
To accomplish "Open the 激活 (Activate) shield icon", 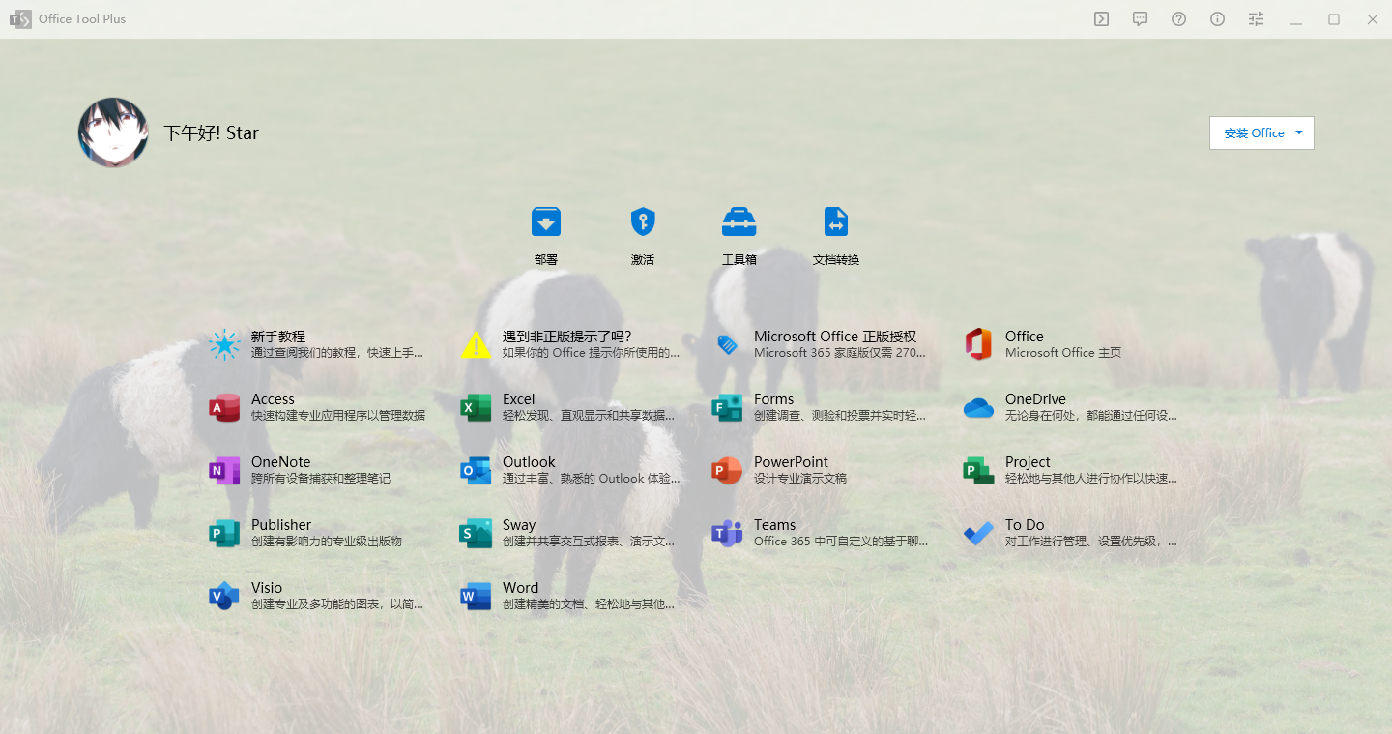I will (x=643, y=222).
